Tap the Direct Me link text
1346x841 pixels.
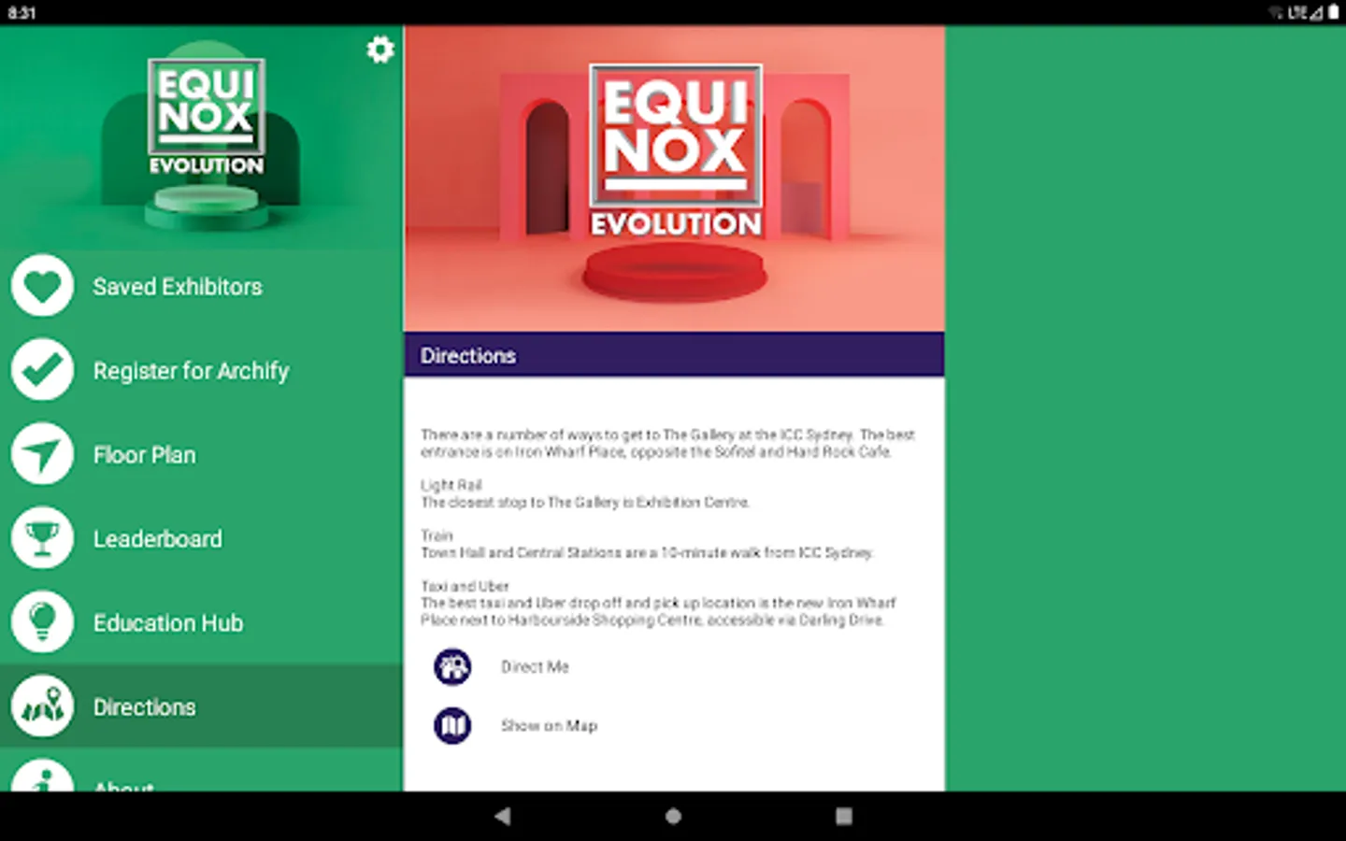535,667
